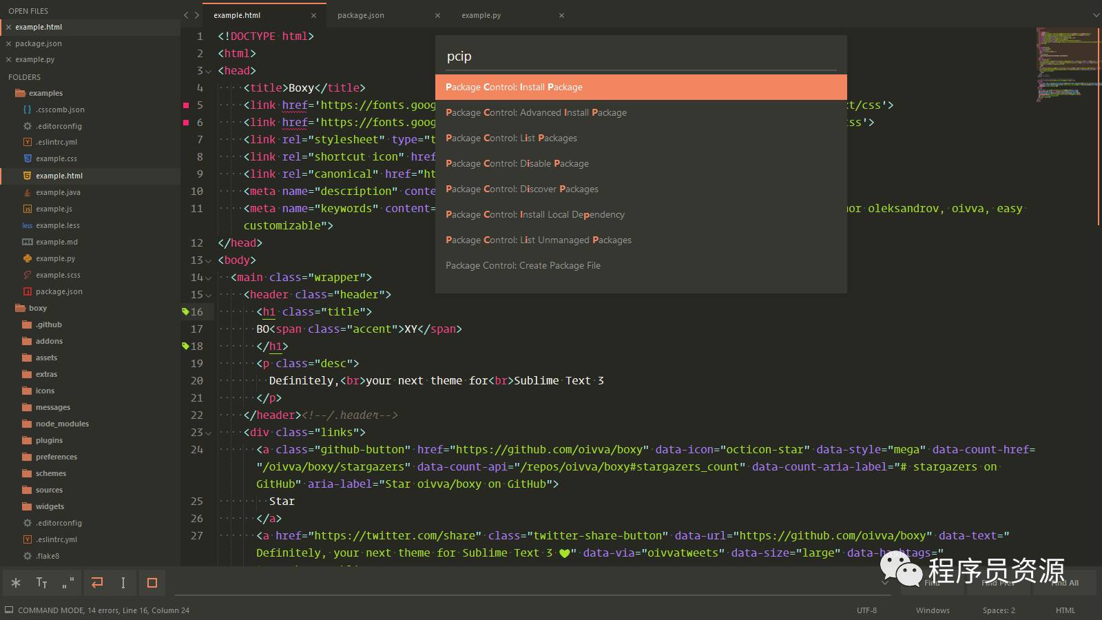Toggle regular expression search in find panel
Viewport: 1102px width, 620px height.
16,583
